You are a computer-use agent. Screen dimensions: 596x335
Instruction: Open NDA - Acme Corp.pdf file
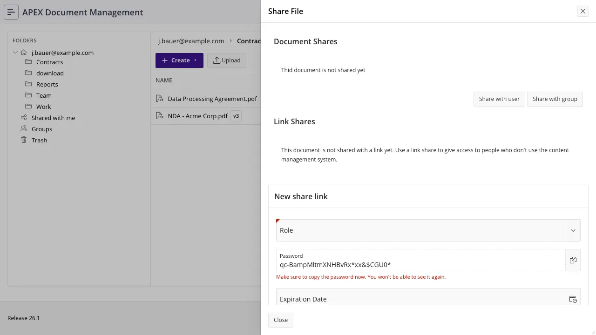pos(197,116)
